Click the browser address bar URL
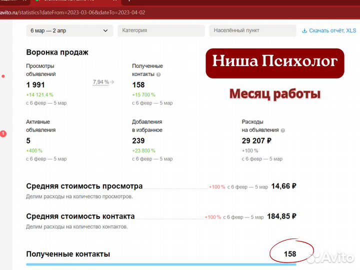 (x=72, y=12)
